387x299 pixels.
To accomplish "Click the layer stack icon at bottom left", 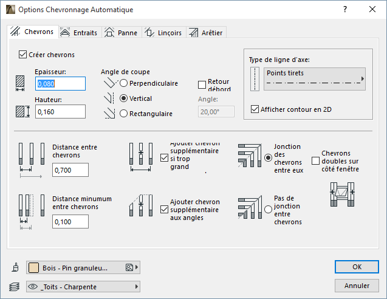I will click(15, 287).
